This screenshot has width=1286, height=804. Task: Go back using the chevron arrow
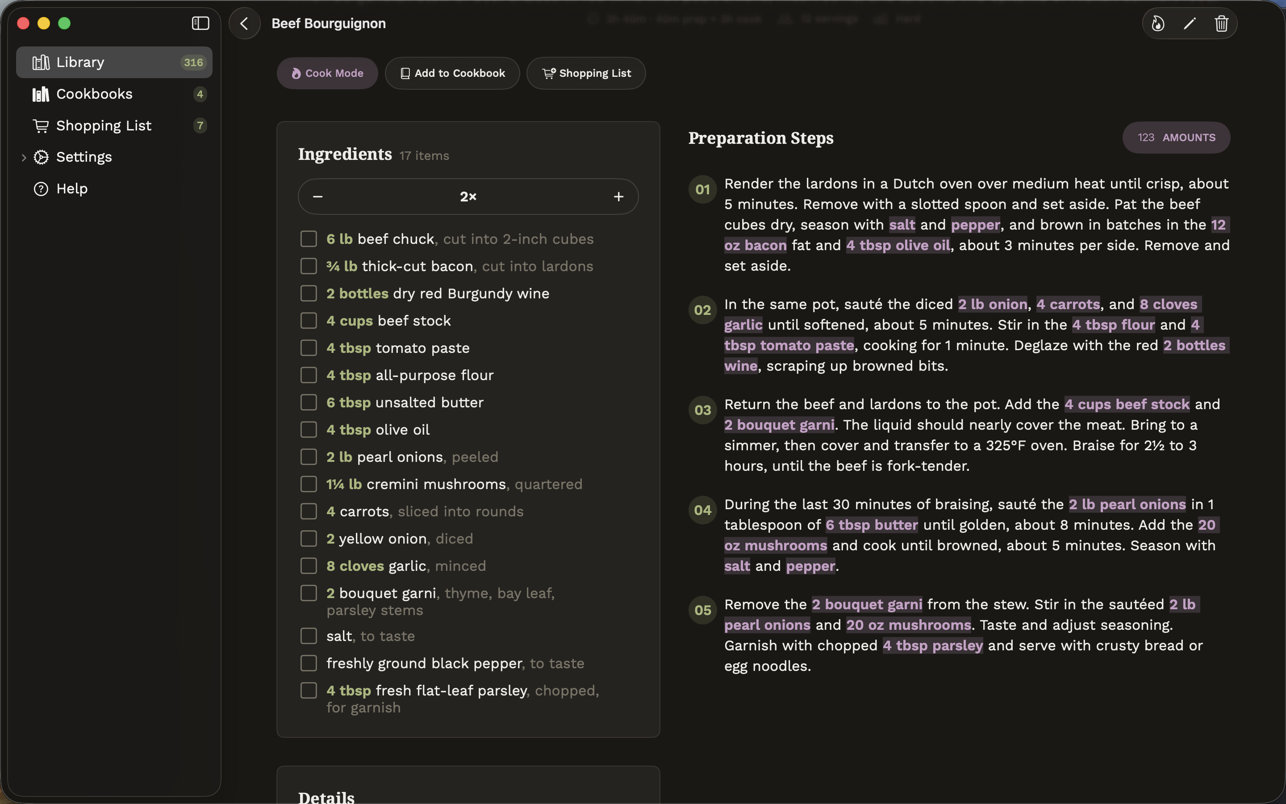[244, 23]
